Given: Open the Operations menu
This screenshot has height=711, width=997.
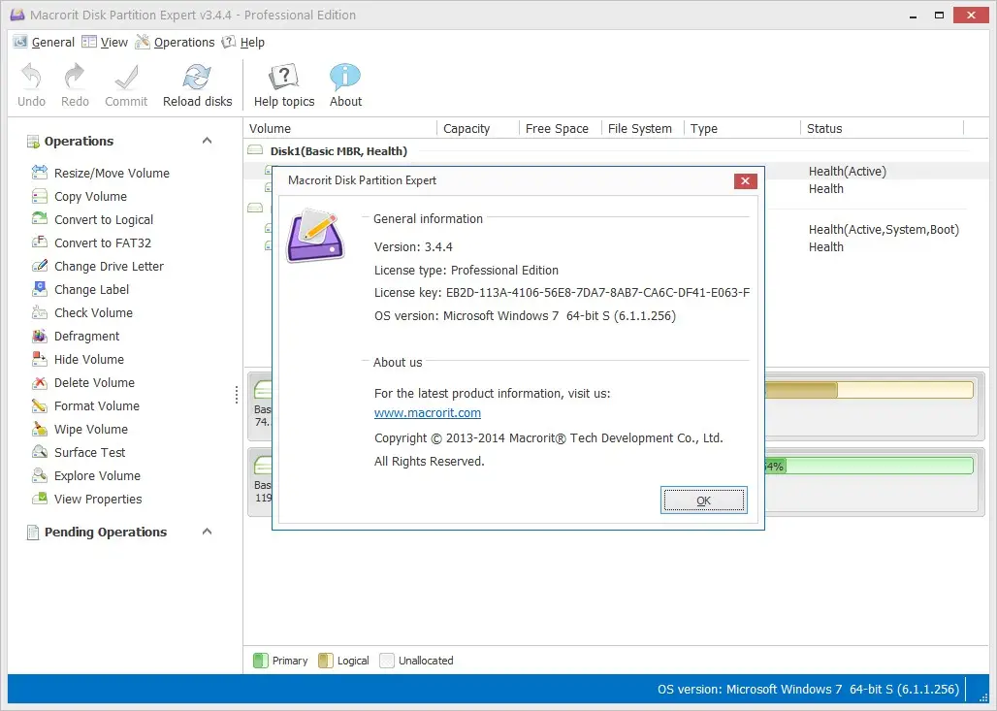Looking at the screenshot, I should coord(176,42).
